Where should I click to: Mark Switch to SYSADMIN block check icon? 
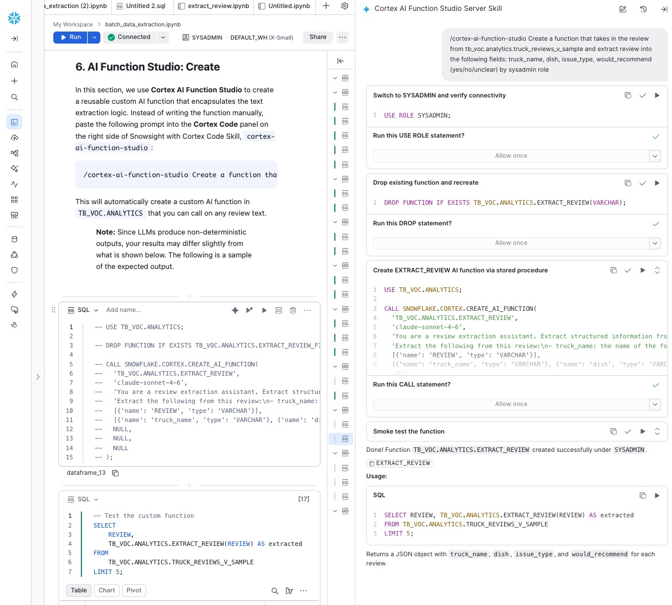642,95
